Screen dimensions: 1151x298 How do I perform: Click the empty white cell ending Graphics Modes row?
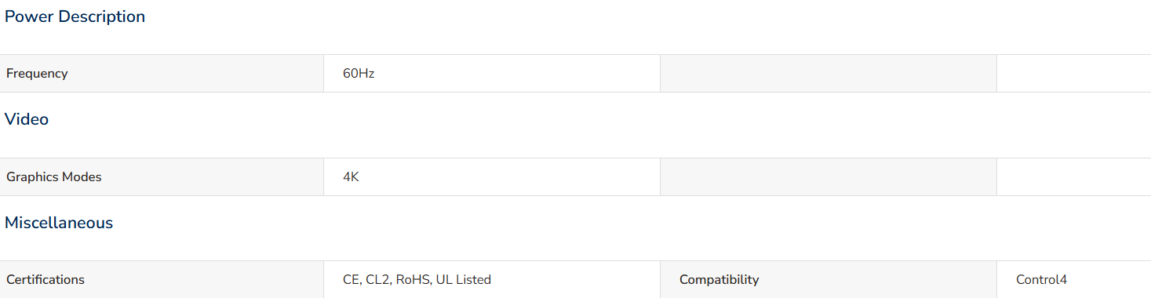[x=1074, y=177]
